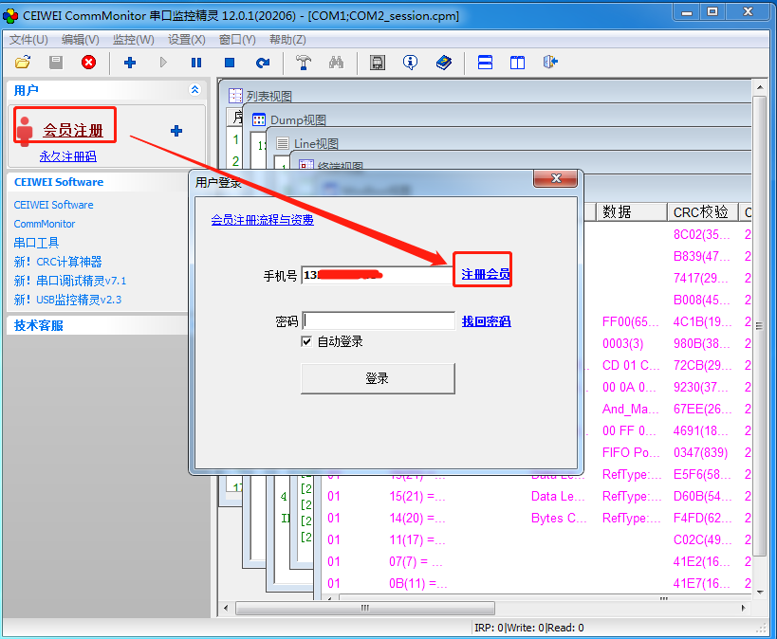Open the 文件(U) menu

pyautogui.click(x=28, y=40)
